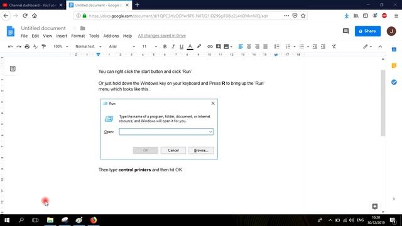Open the Firefox hamburger menu
Image resolution: width=402 pixels, height=226 pixels.
396,16
